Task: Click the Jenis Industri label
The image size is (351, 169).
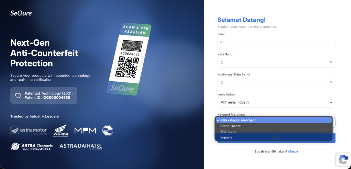Action: (227, 95)
